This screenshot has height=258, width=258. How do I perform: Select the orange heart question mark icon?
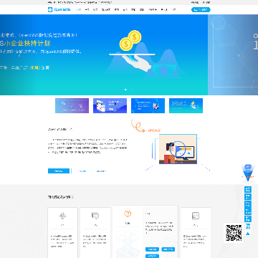tap(128, 214)
